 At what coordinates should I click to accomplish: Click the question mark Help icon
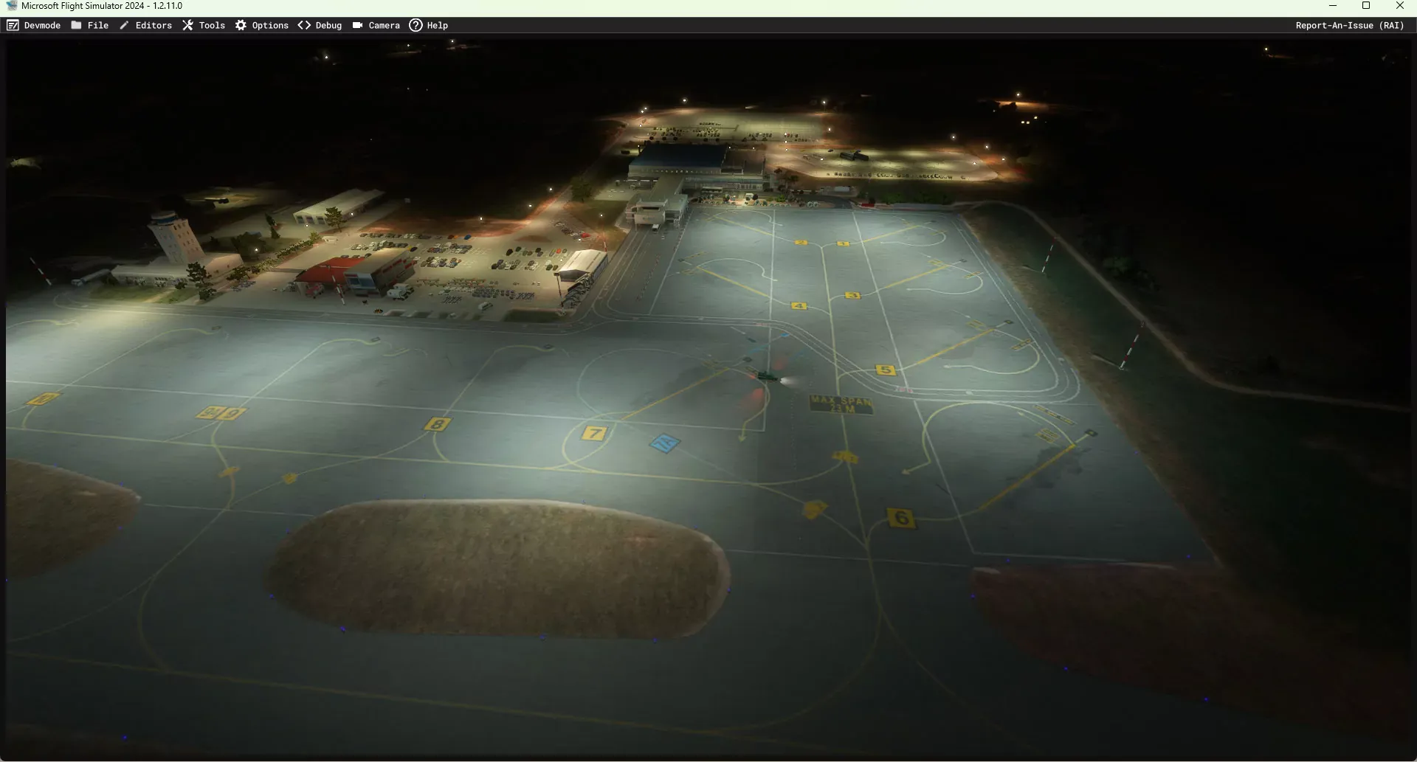pos(416,25)
